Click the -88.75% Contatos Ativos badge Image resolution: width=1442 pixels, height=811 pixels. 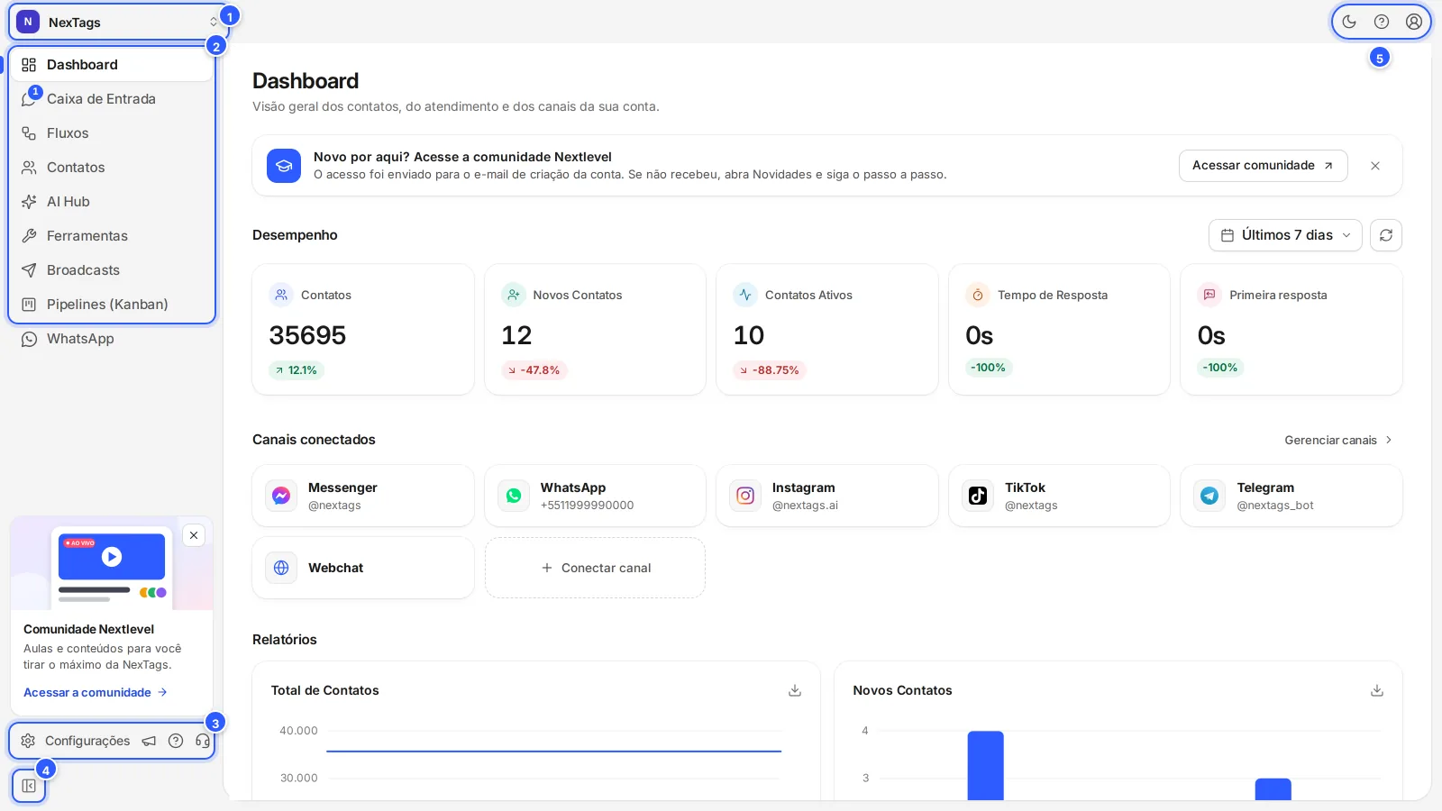click(x=770, y=370)
